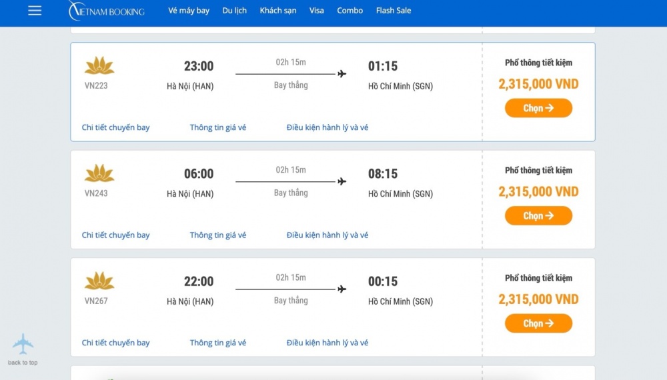This screenshot has height=380, width=667.
Task: Open Thông tin giá vé for VN223
Action: [218, 127]
